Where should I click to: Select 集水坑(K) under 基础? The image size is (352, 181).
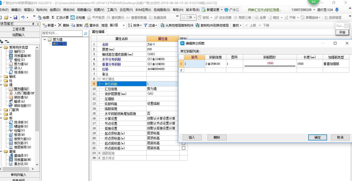pos(19,164)
